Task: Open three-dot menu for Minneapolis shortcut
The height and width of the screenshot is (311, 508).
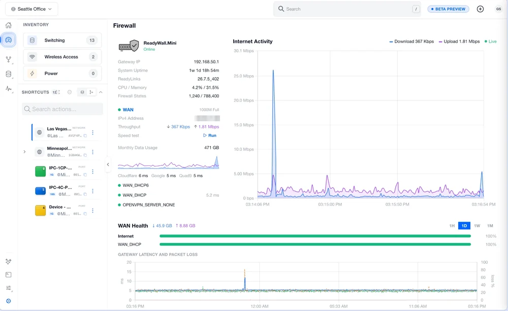Action: tap(92, 152)
